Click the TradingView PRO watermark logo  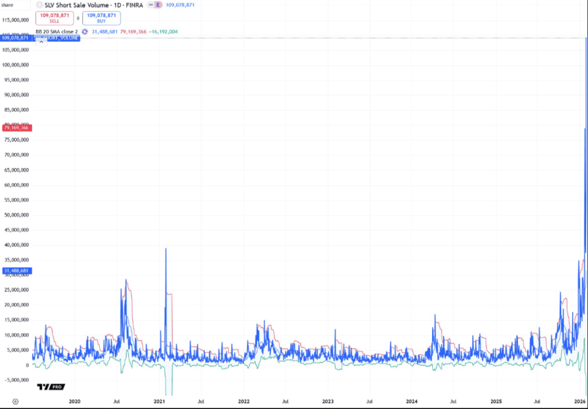coord(50,387)
